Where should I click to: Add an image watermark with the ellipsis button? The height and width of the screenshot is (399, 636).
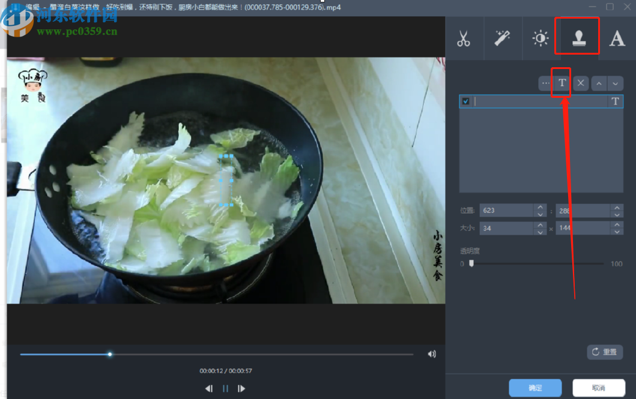pos(545,83)
